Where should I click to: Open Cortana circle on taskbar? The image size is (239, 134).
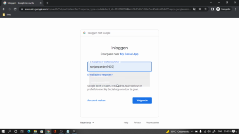pyautogui.click(x=16, y=131)
